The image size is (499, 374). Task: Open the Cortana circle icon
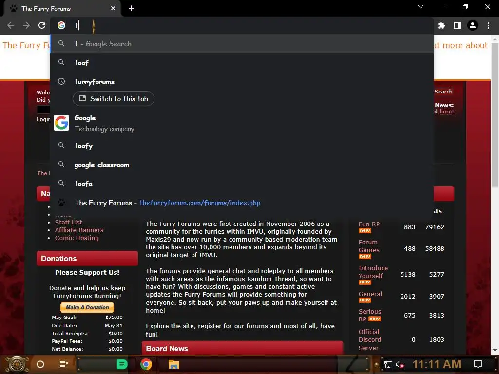[40, 364]
